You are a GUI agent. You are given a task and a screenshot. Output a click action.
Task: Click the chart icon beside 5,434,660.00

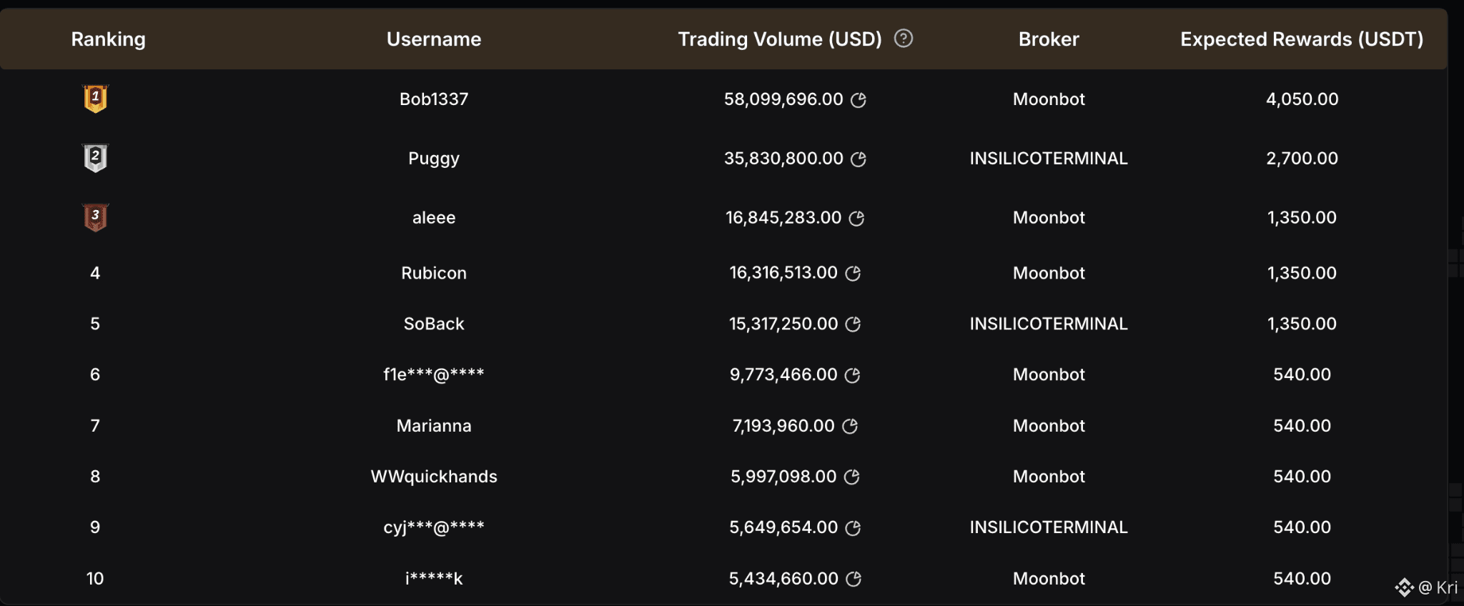(x=854, y=580)
